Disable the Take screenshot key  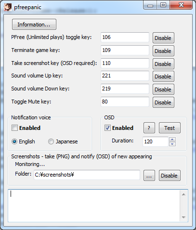click(163, 64)
